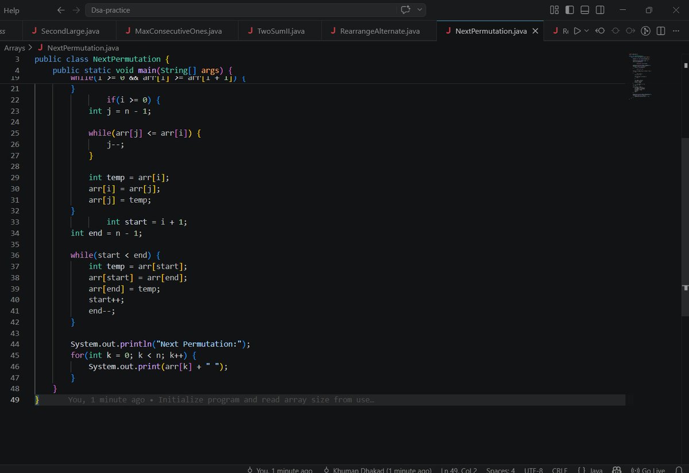
Task: Click the 'int temp = arr[i];' line
Action: click(129, 177)
